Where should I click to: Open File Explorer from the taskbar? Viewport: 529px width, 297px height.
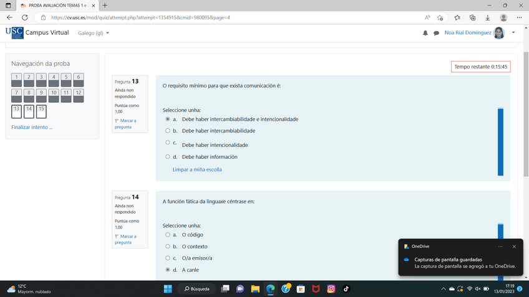[x=255, y=289]
